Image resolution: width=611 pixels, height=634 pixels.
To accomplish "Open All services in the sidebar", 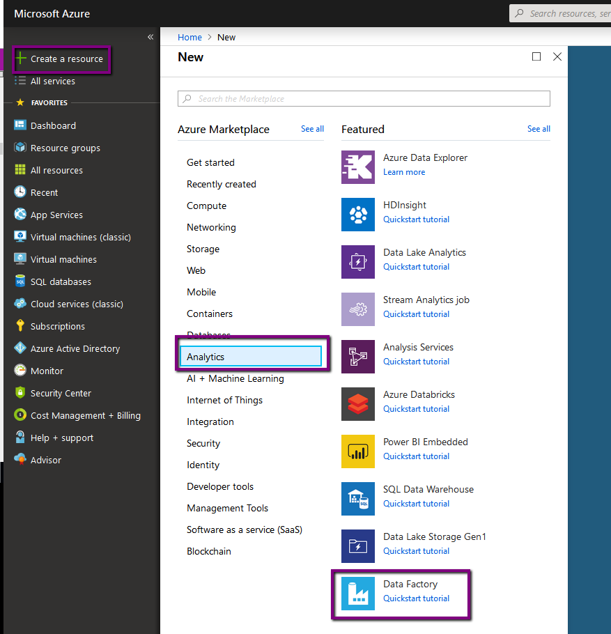I will click(53, 82).
